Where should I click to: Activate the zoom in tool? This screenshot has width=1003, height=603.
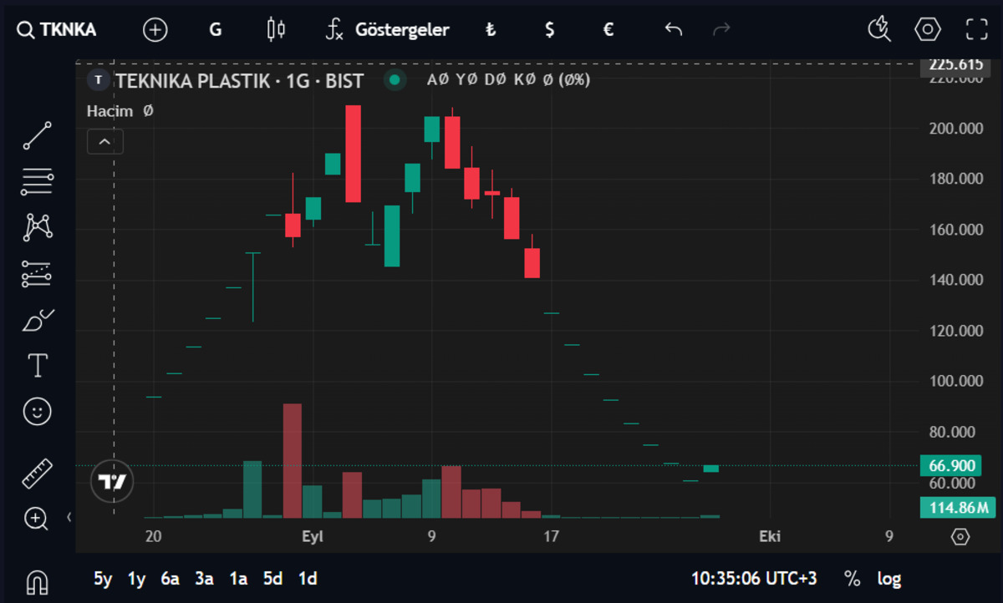[x=36, y=519]
